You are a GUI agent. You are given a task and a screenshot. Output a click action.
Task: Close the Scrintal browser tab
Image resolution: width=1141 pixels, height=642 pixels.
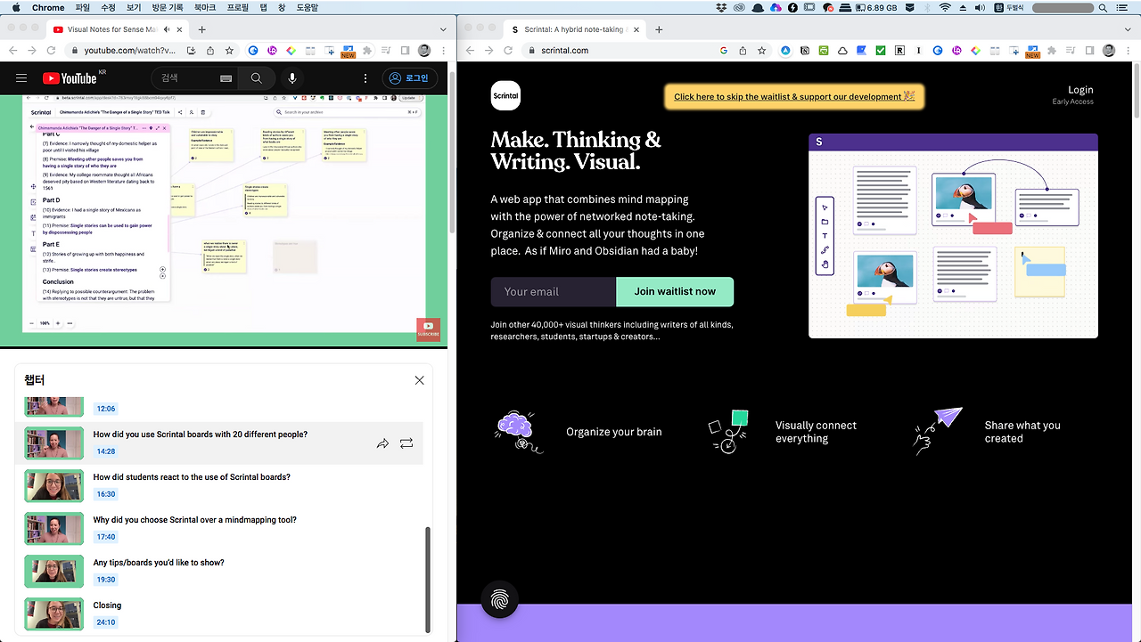(636, 29)
